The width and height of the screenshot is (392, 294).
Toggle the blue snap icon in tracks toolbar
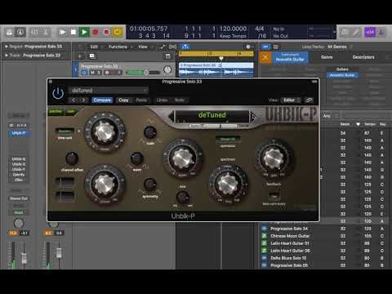(185, 47)
